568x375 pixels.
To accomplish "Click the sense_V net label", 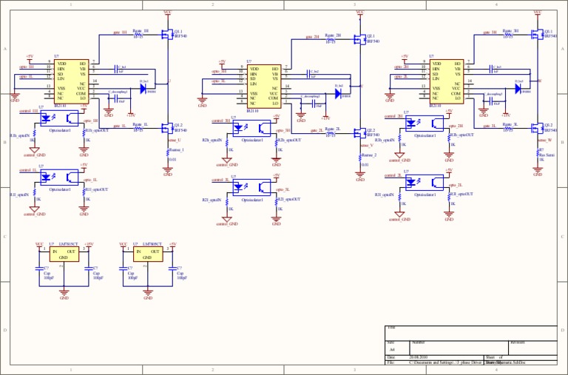I will [367, 145].
